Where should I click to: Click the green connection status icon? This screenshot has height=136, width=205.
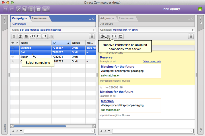point(200,9)
